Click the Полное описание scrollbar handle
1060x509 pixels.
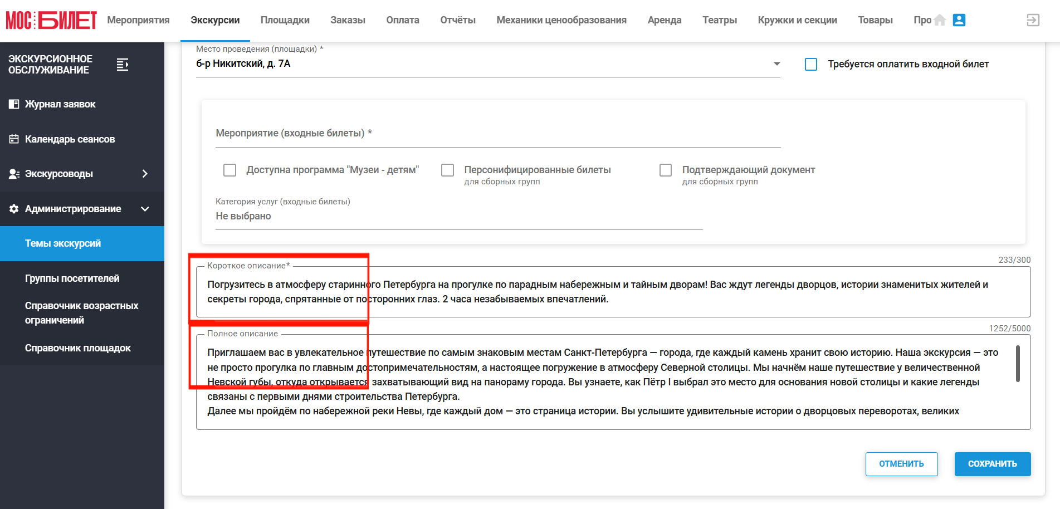click(1018, 364)
